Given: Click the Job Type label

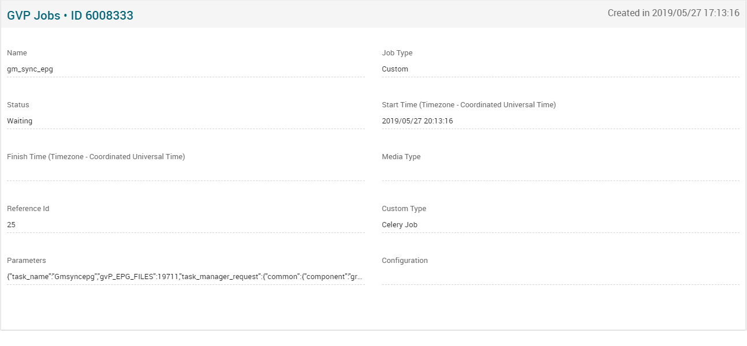Looking at the screenshot, I should click(397, 53).
